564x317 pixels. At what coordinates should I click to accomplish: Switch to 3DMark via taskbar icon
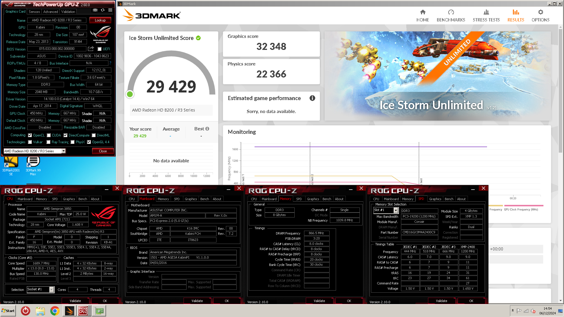[x=70, y=311]
